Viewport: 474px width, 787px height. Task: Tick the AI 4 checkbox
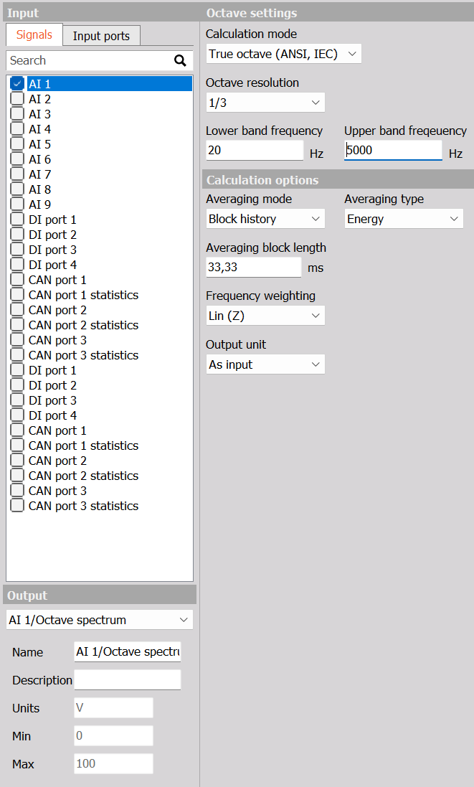click(17, 128)
